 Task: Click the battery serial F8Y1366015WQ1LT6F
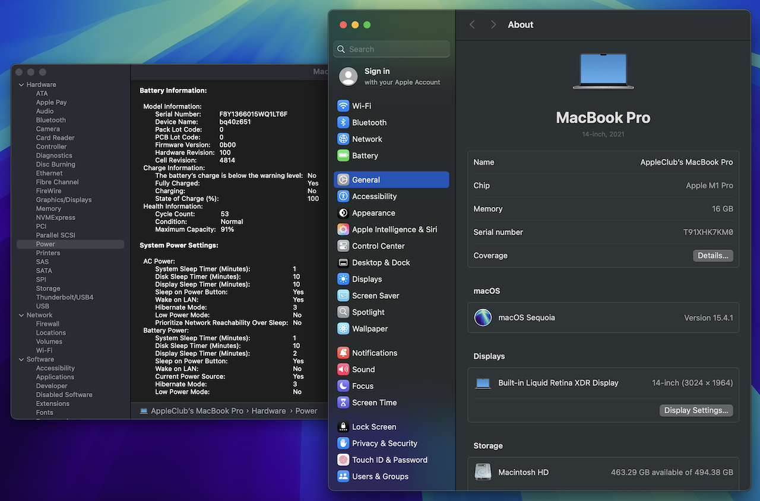(254, 114)
